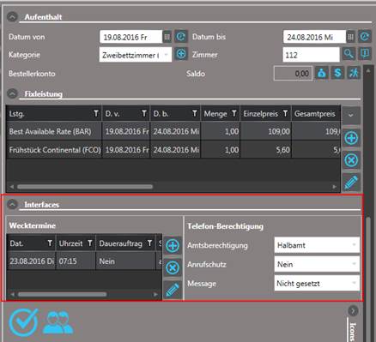This screenshot has height=342, width=376.
Task: Click the add circle icon next to Kategorie
Action: click(x=181, y=54)
